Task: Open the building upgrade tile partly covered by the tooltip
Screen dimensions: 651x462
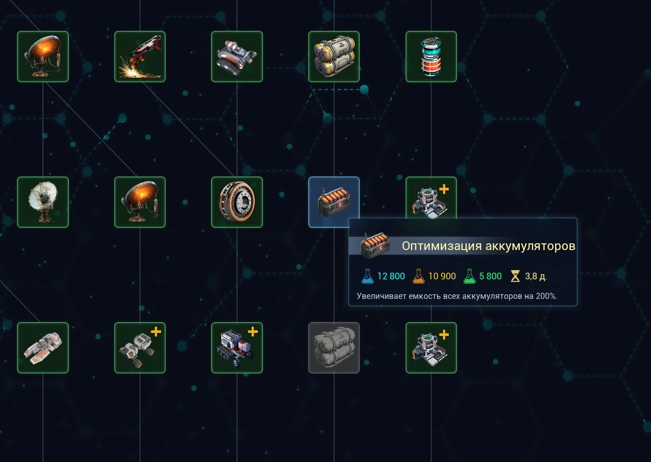Action: 431,198
